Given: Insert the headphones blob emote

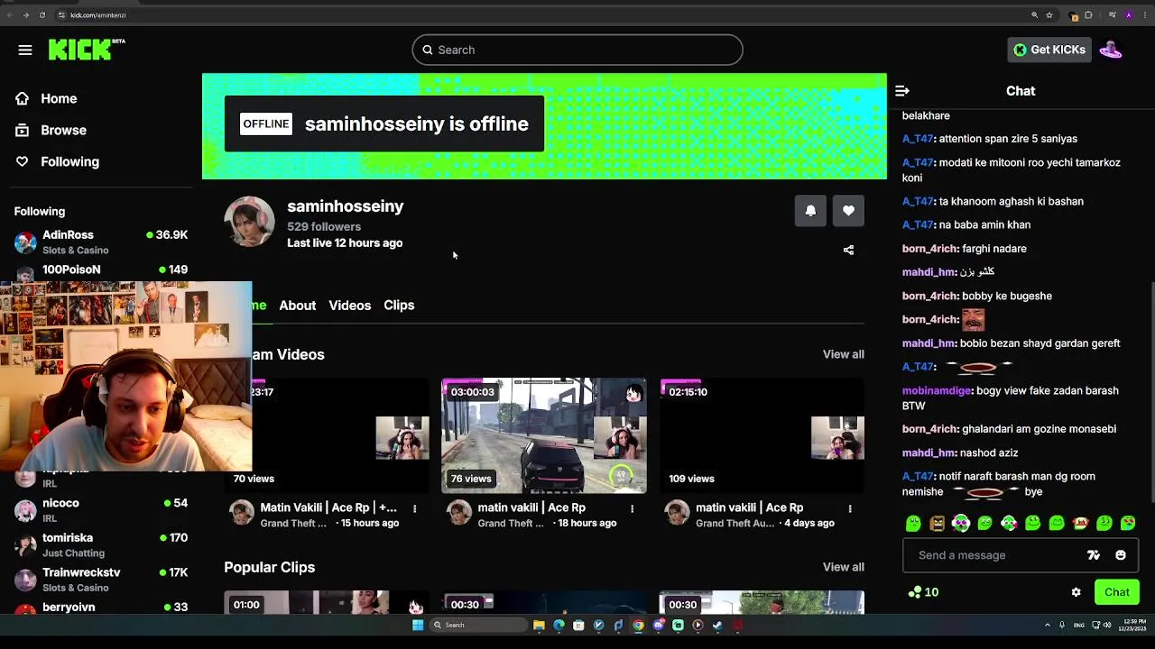Looking at the screenshot, I should pyautogui.click(x=961, y=523).
